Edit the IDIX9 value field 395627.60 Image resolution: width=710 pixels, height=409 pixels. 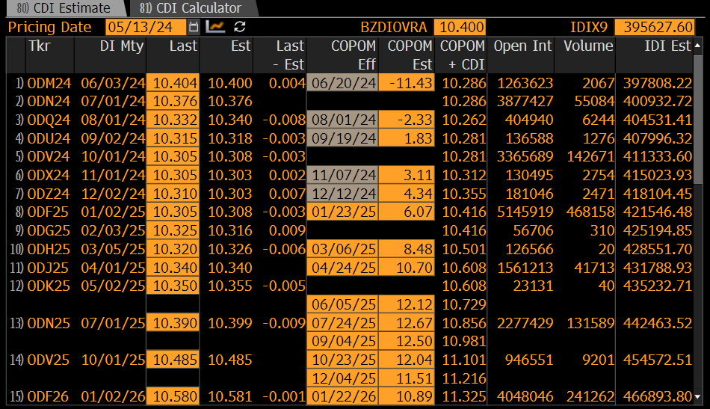[x=654, y=27]
